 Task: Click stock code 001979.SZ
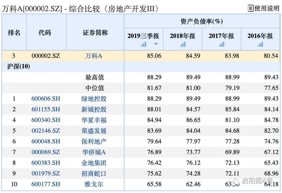coord(46,173)
